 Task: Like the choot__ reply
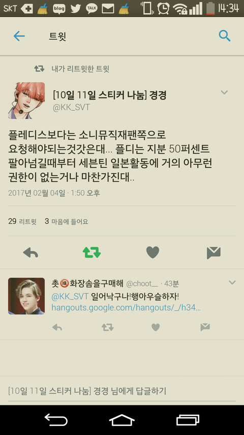(156, 327)
